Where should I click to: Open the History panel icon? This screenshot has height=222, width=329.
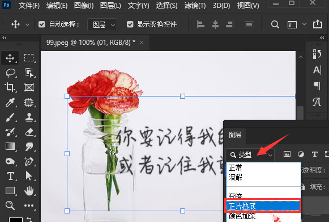pyautogui.click(x=317, y=54)
